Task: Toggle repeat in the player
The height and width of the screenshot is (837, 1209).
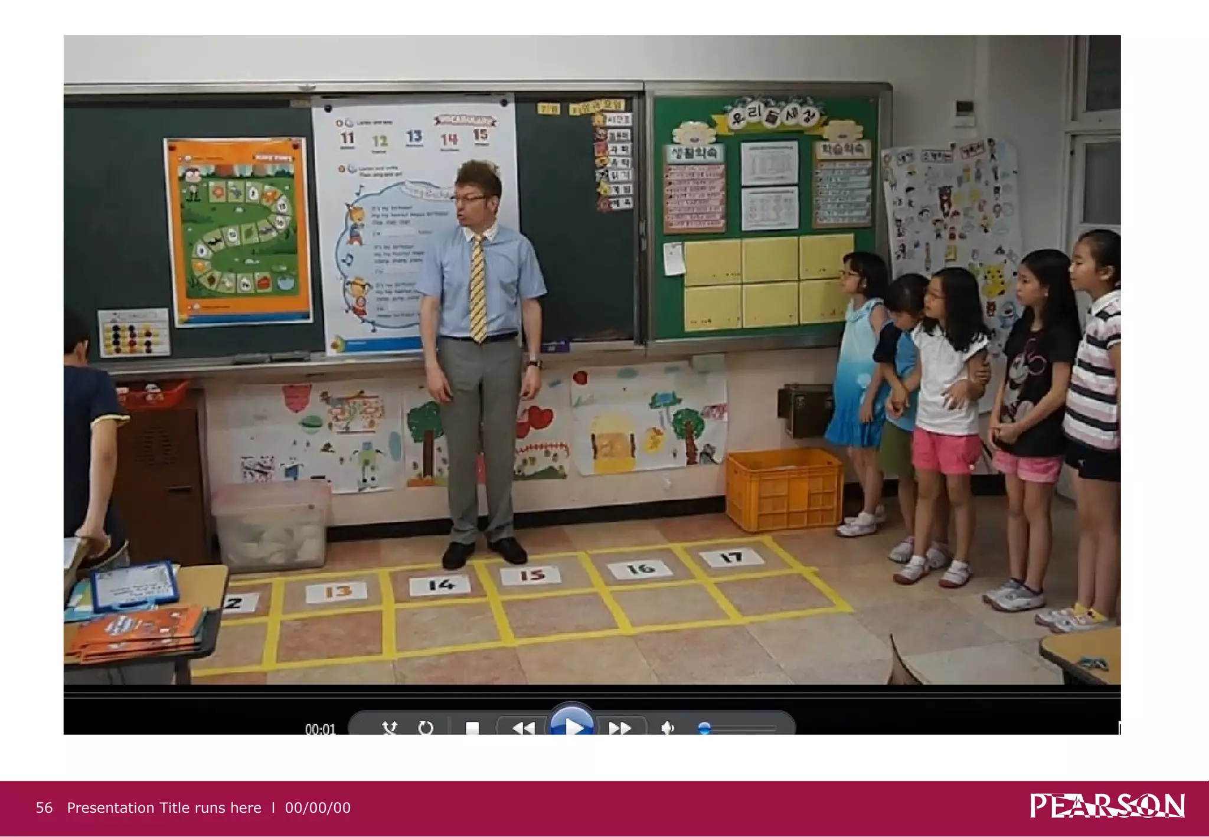Action: pos(426,728)
